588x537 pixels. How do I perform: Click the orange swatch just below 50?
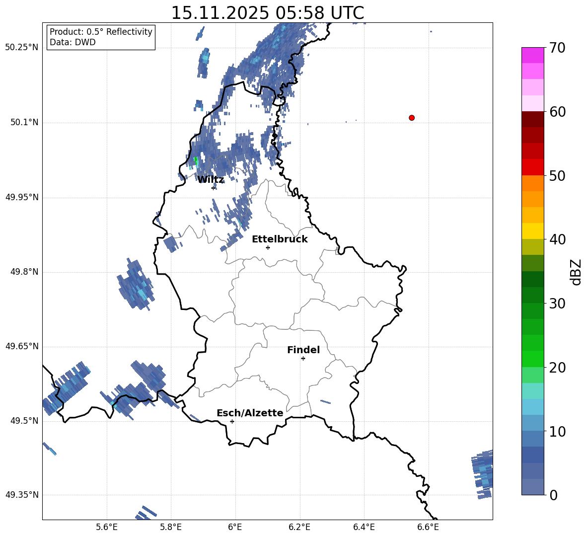533,183
